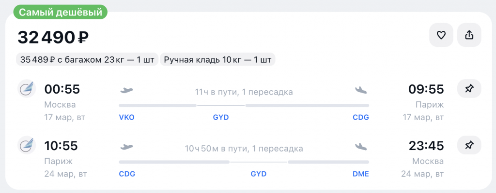Click the outbound flight airline logo
The width and height of the screenshot is (496, 193).
[x=27, y=89]
